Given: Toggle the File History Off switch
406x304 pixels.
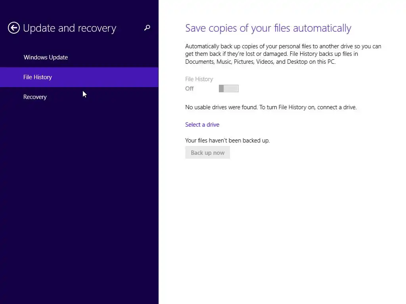Looking at the screenshot, I should (x=229, y=88).
